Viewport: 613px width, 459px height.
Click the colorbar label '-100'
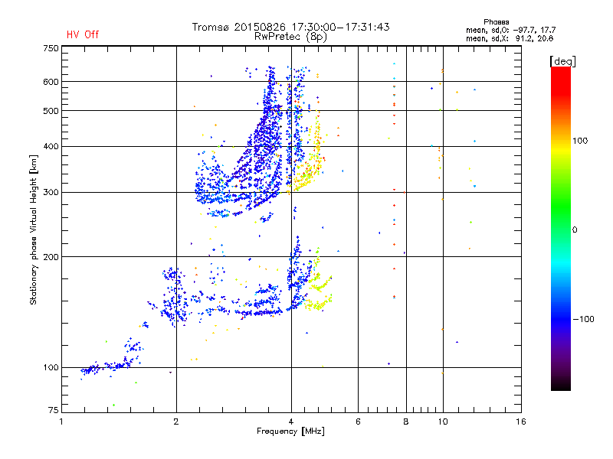583,319
